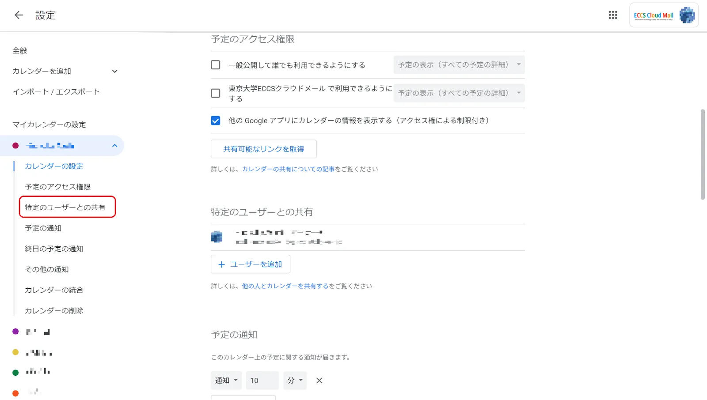This screenshot has height=400, width=707.
Task: Remove the 10-minute notification with the X
Action: 319,380
